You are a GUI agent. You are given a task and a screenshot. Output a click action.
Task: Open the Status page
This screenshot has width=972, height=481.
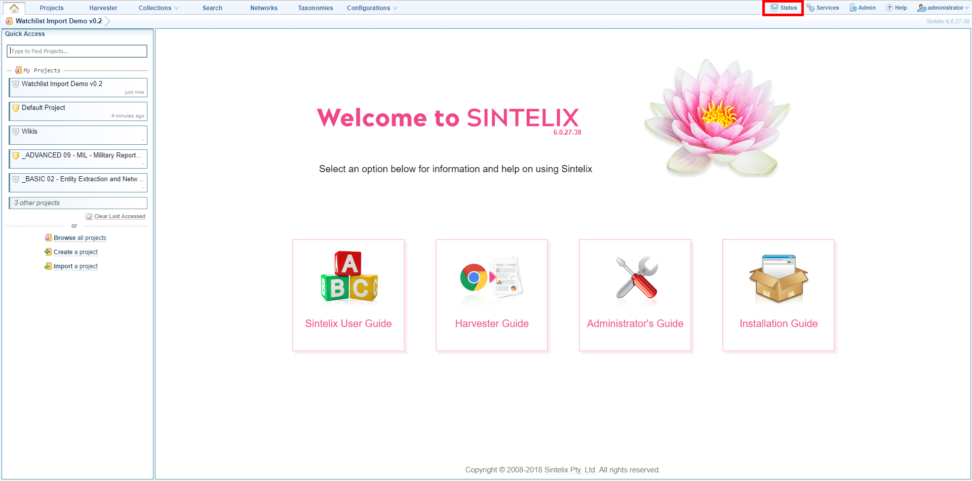pyautogui.click(x=784, y=8)
